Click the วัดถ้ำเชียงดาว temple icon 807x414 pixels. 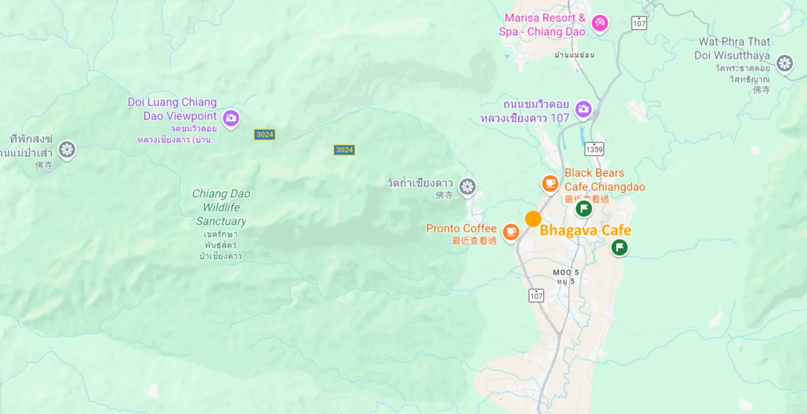pyautogui.click(x=467, y=187)
